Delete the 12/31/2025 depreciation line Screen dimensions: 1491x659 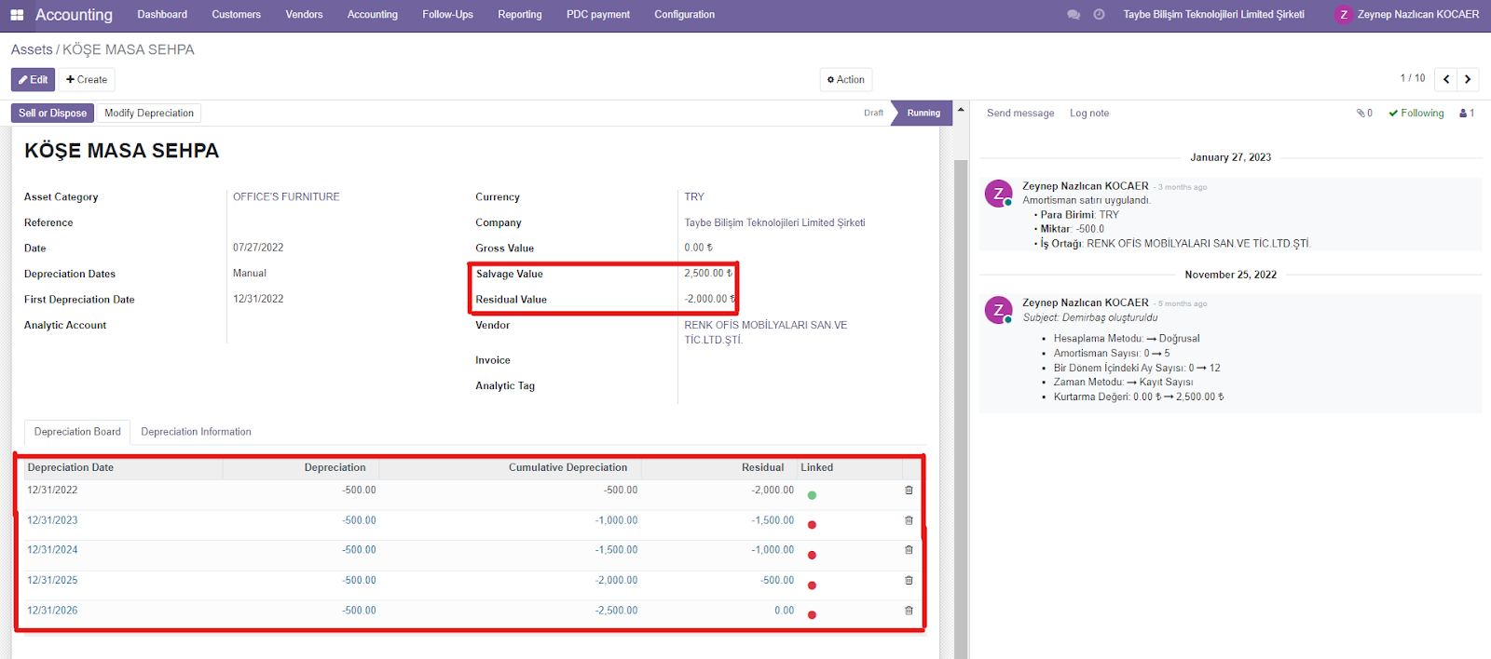click(x=909, y=581)
